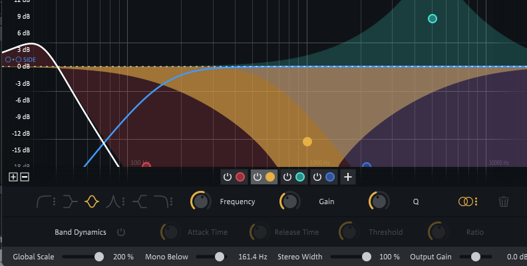Choose the high shelf filter shape

coord(139,201)
